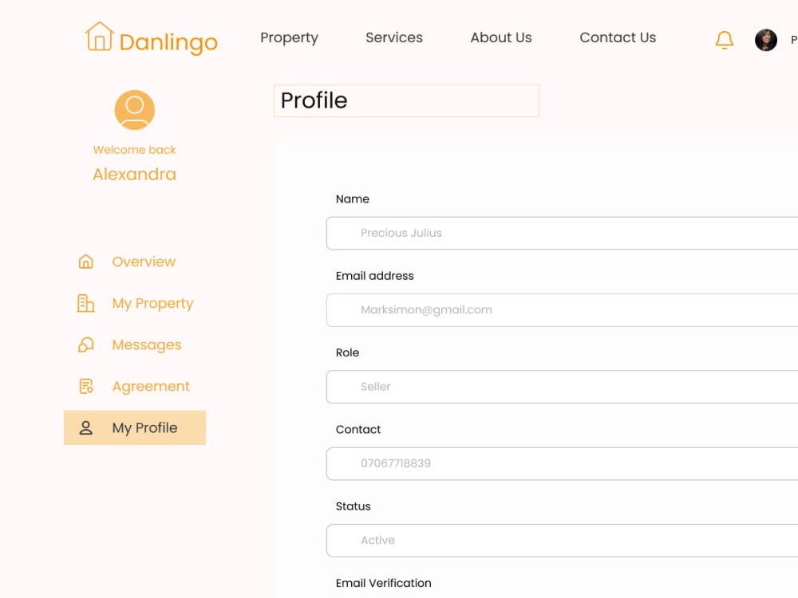
Task: Open the Messages chat bubble icon
Action: click(85, 344)
